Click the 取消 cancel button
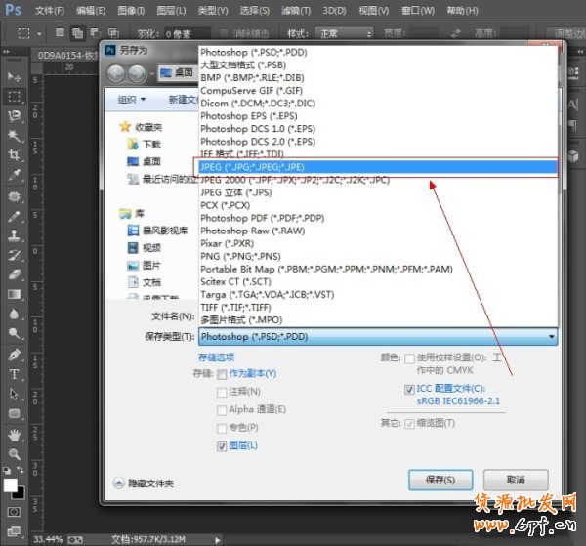The image size is (586, 546). (x=516, y=481)
